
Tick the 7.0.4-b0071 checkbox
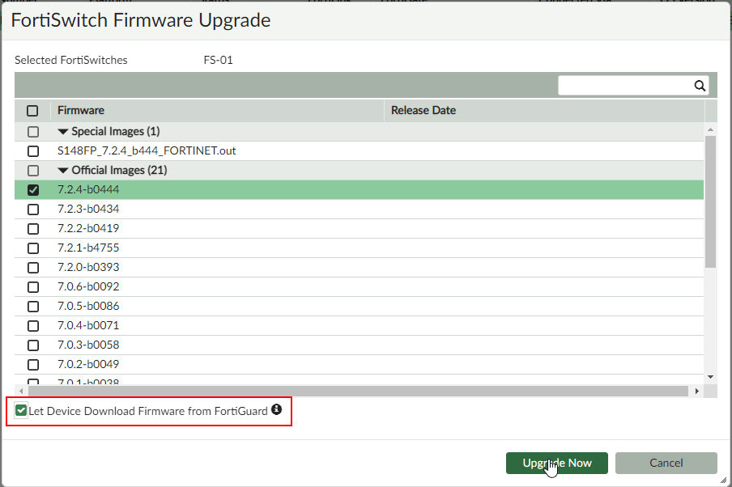[x=32, y=325]
